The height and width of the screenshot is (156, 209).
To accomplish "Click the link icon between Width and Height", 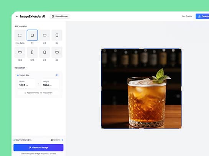I will click(x=38, y=84).
